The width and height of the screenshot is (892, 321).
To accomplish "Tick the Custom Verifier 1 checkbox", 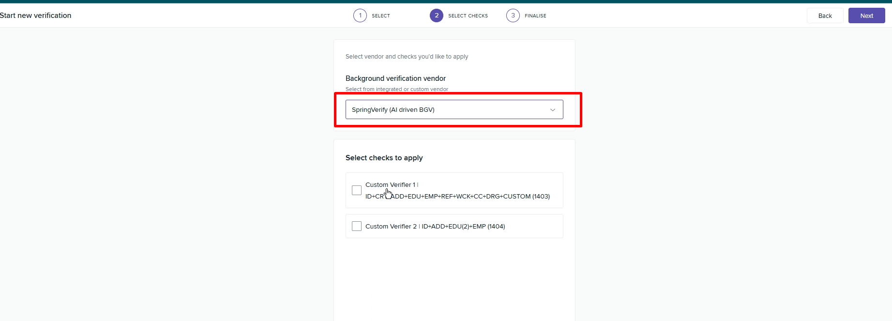I will coord(357,190).
